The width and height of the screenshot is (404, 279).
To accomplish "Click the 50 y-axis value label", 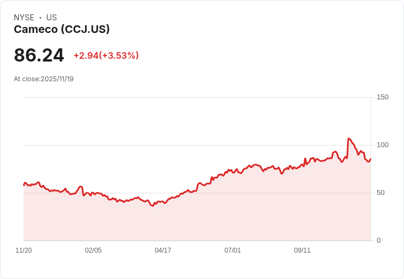I will pyautogui.click(x=380, y=193).
